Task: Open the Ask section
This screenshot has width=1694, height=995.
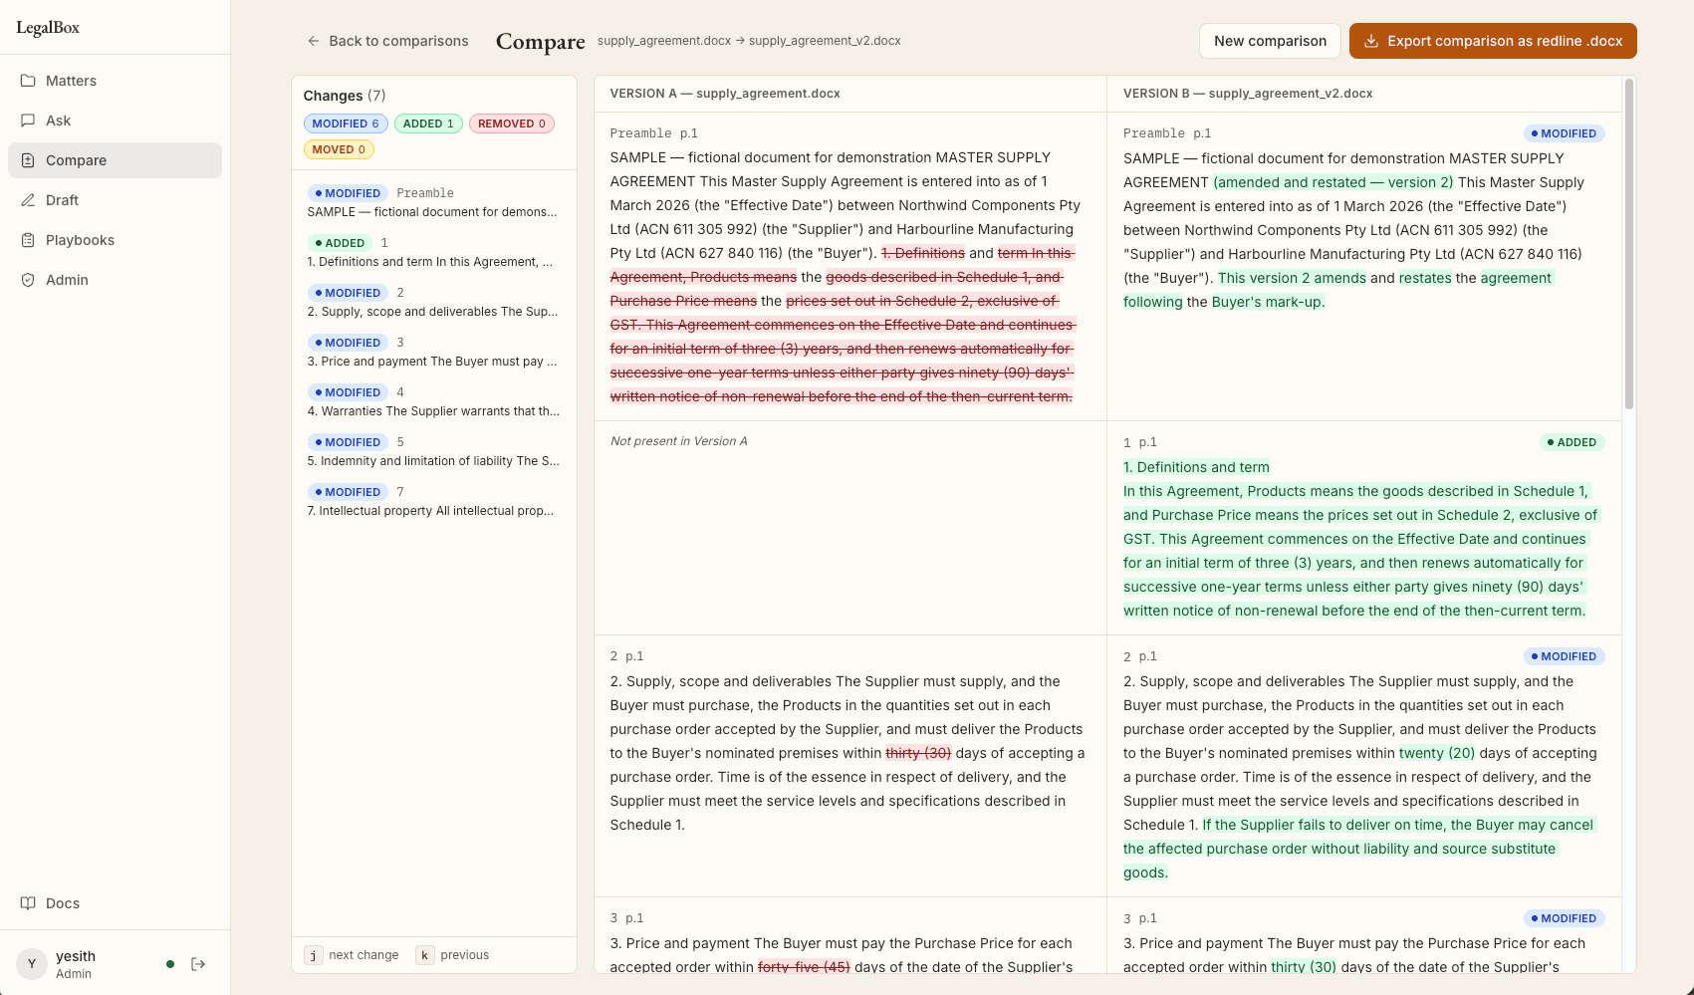Action: [x=115, y=121]
